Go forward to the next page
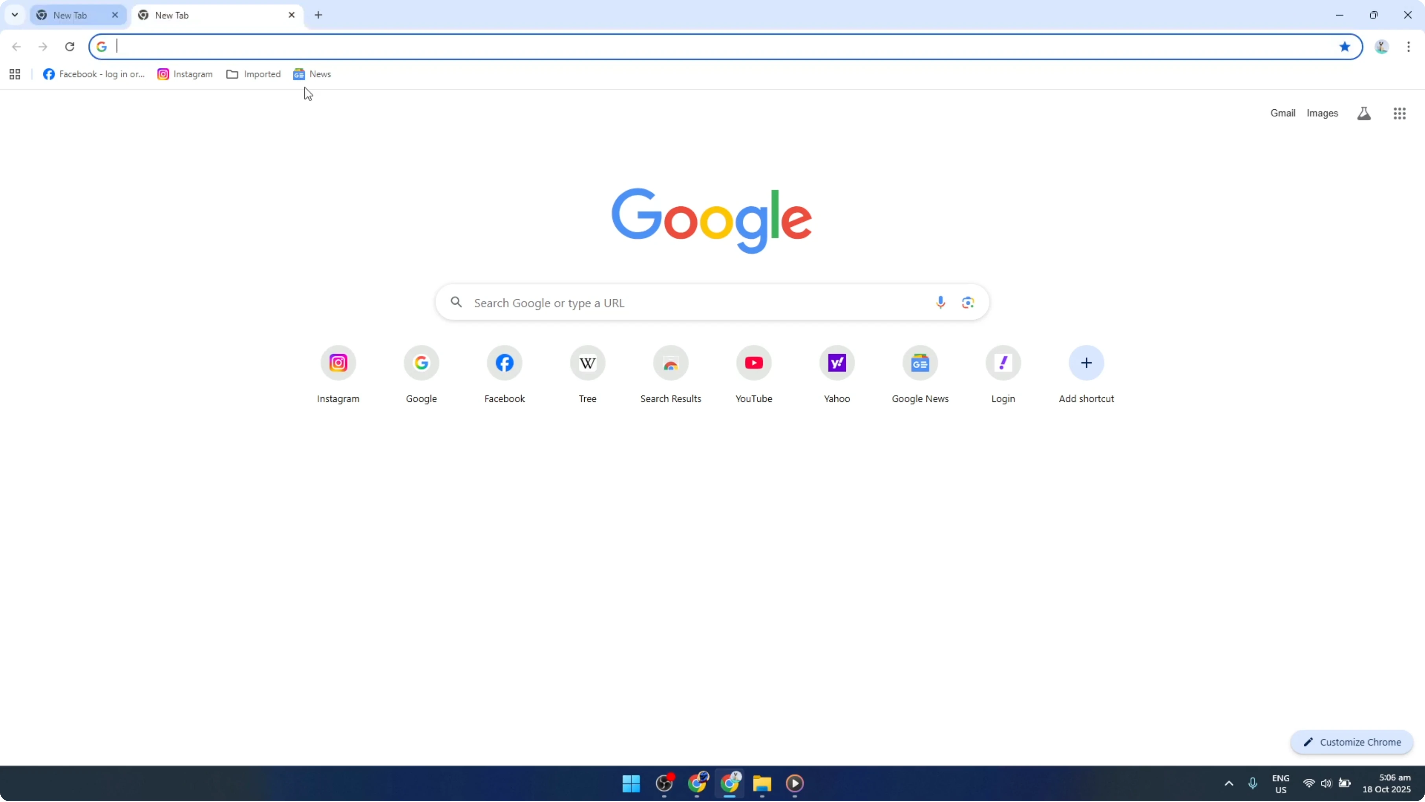Image resolution: width=1425 pixels, height=802 pixels. click(43, 46)
